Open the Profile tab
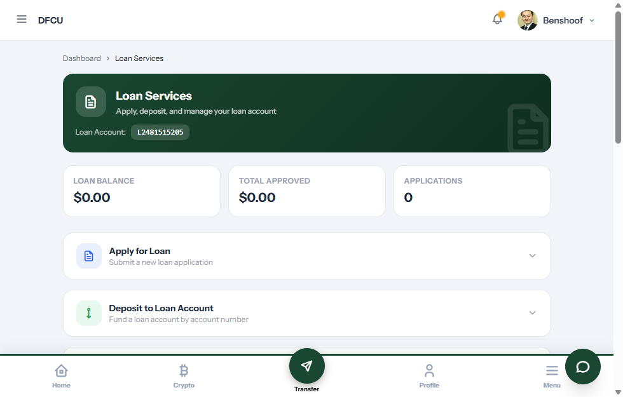This screenshot has width=623, height=397. tap(429, 376)
